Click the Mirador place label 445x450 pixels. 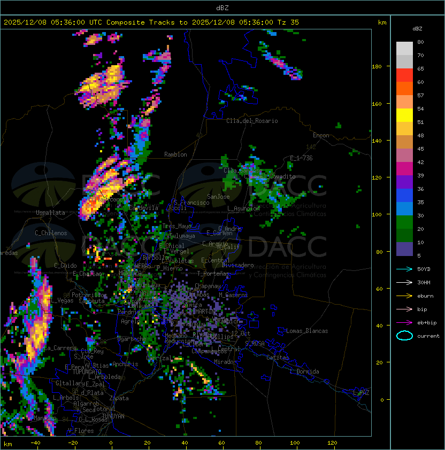click(226, 362)
